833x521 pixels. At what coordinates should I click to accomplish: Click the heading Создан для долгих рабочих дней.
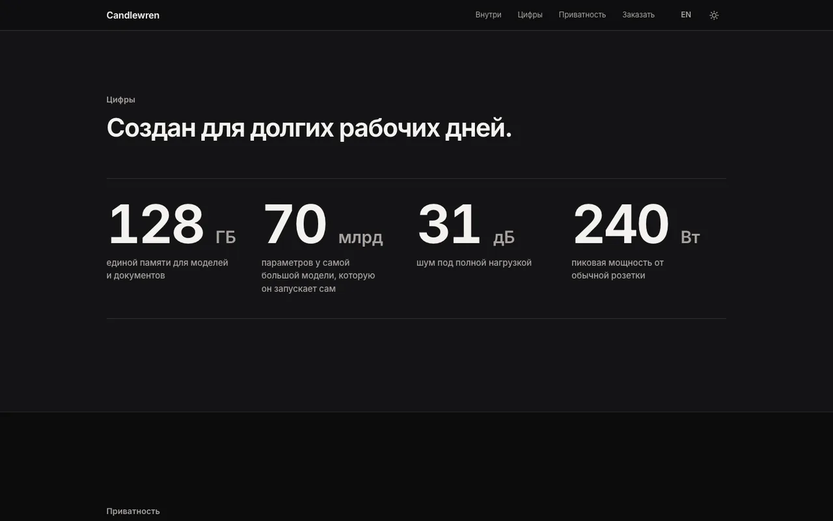tap(309, 128)
